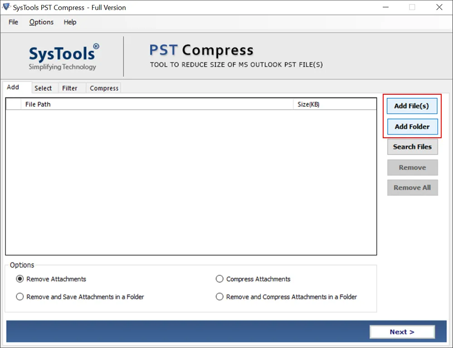Screen dimensions: 453x348
Task: Click the File Path column header
Action: [x=157, y=104]
